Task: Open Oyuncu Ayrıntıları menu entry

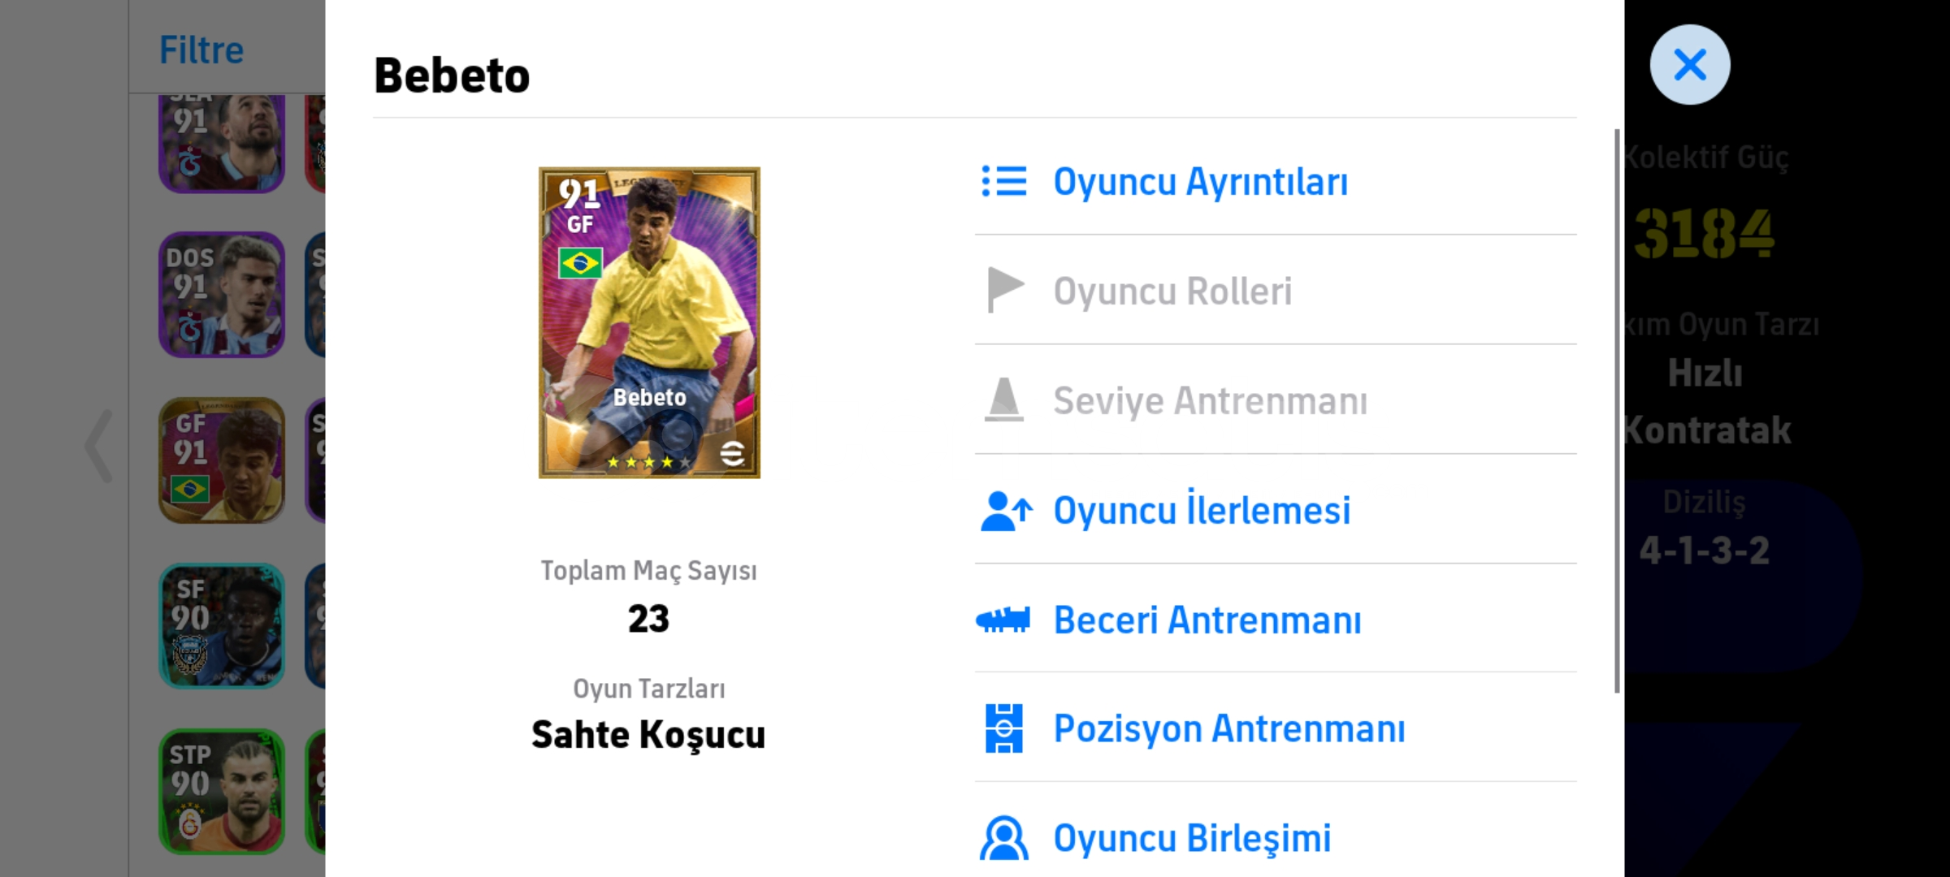Action: 1200,181
